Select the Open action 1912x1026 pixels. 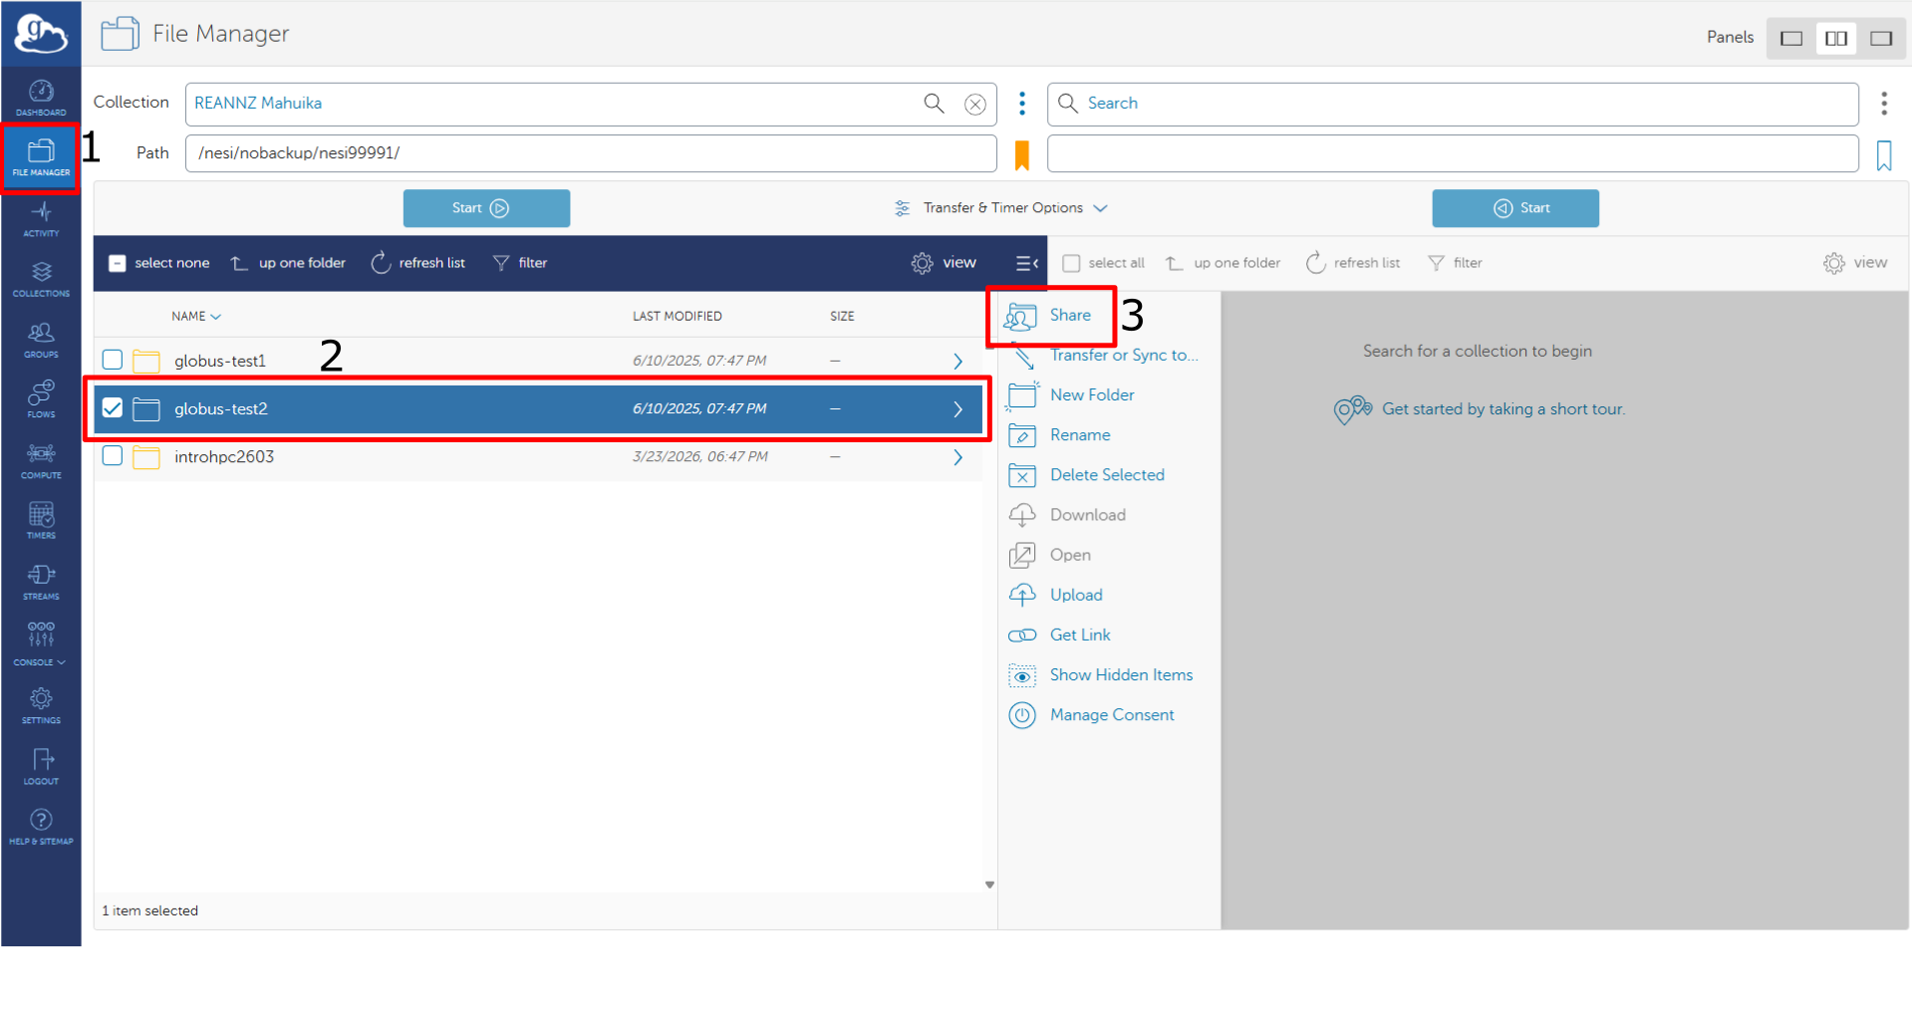coord(1050,555)
